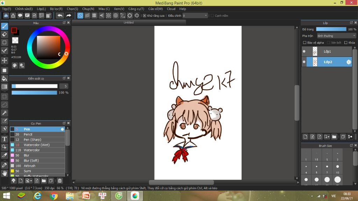Switch to the Untitled canvas tab
The image size is (358, 201).
129,23
